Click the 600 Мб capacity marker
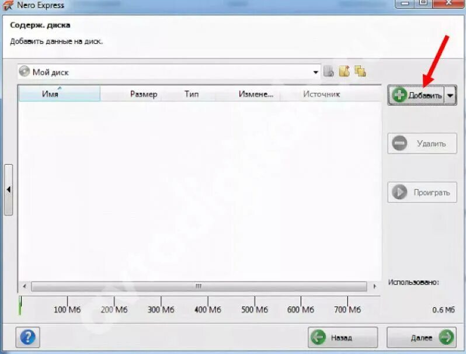 (301, 310)
